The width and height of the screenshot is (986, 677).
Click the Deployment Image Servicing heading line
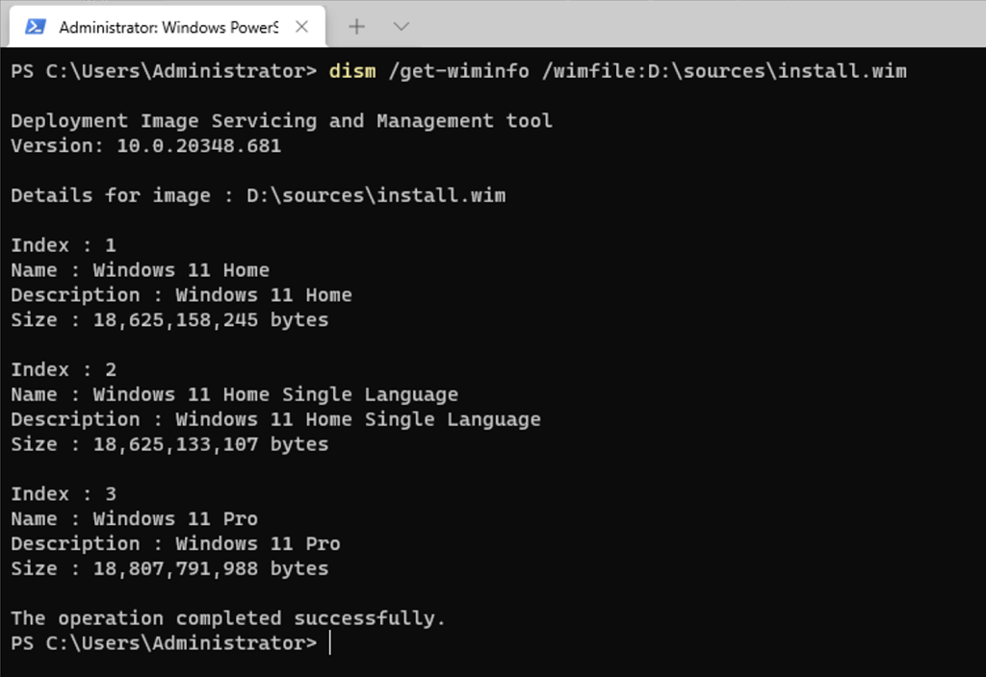281,121
